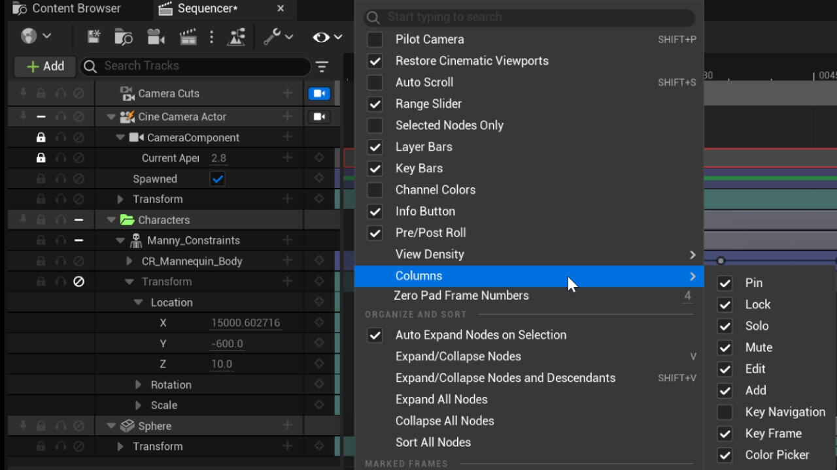
Task: Click the filter icon beside Search Tracks
Action: pyautogui.click(x=322, y=67)
